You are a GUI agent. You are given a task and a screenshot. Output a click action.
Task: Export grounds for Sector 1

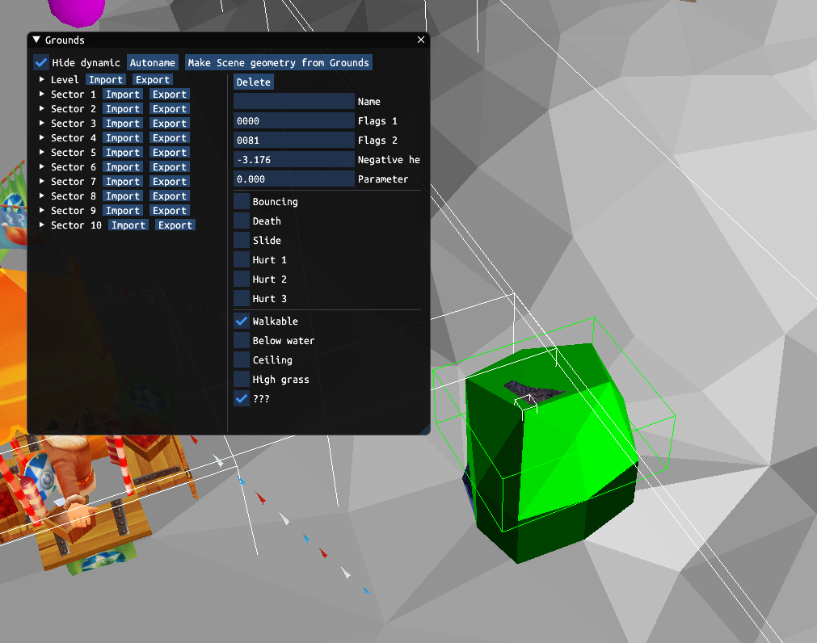click(x=170, y=95)
